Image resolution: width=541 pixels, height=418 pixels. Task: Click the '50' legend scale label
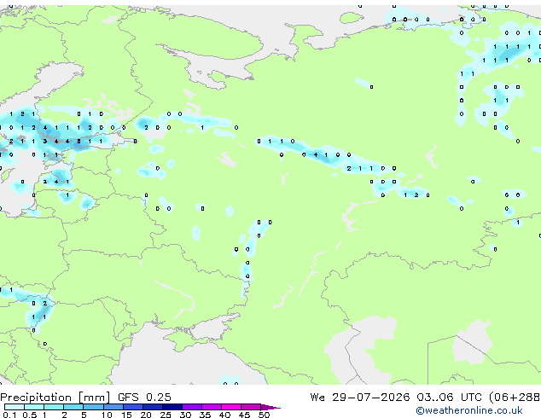[x=264, y=415]
